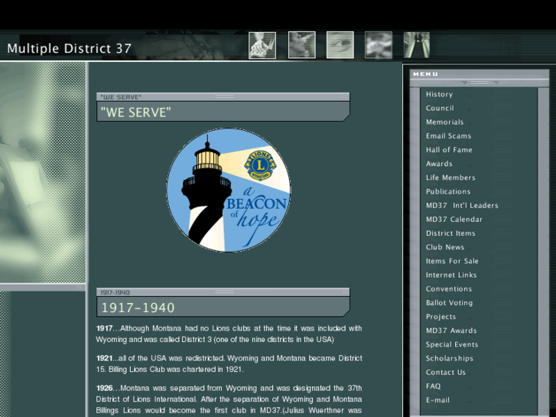Image resolution: width=556 pixels, height=417 pixels.
Task: Open MD37 Awards entry
Action: click(451, 331)
